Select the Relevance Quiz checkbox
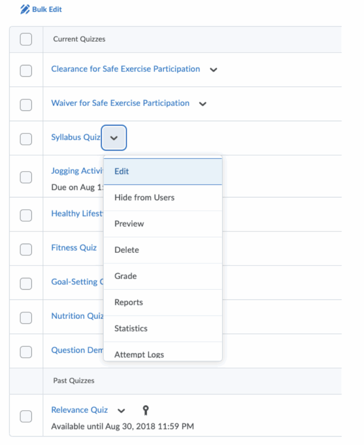Screen dimensions: 364x445 point(26,416)
